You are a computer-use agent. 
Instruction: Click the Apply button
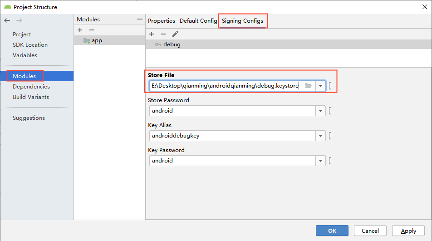(408, 231)
